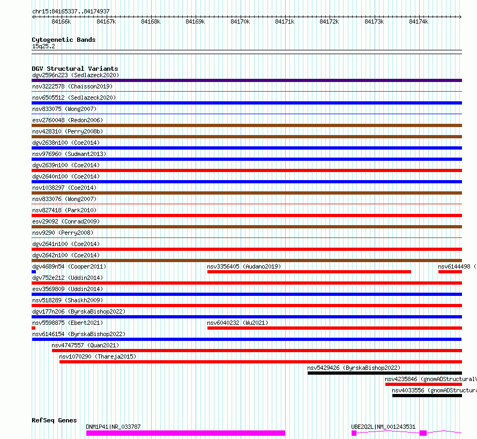
Task: Open esv29092 (Conrad2009) label
Action: point(66,221)
